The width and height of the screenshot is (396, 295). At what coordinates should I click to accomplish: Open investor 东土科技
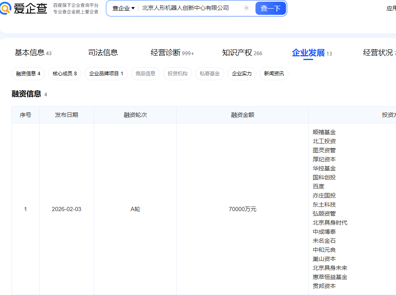(x=324, y=205)
